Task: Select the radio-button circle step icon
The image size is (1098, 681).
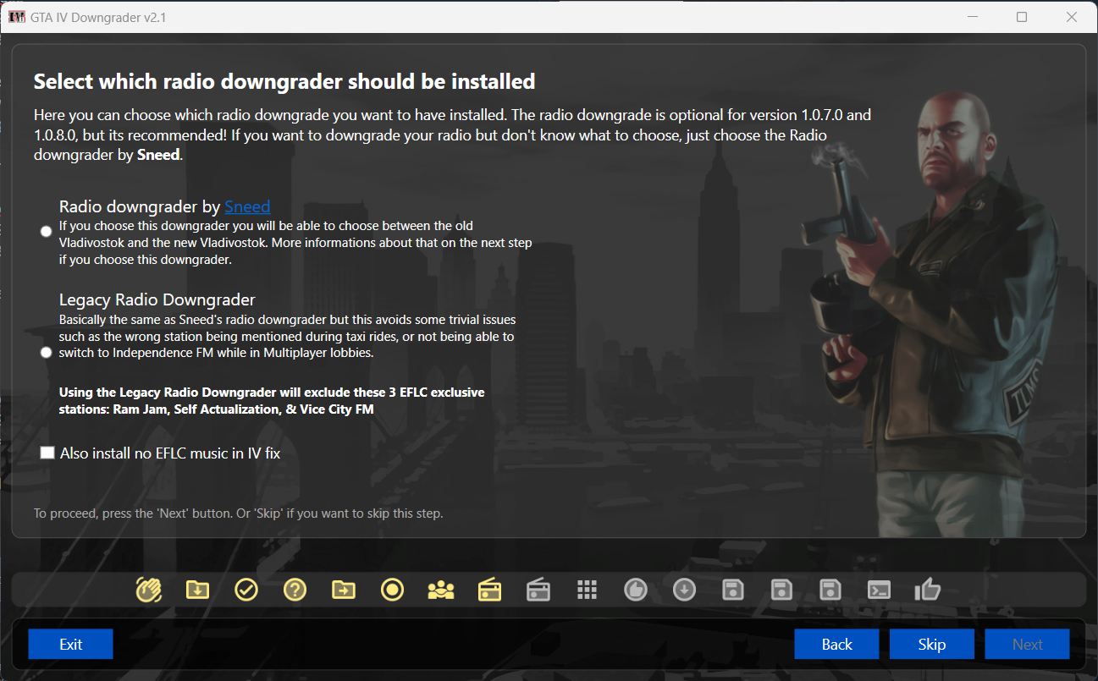Action: (392, 590)
